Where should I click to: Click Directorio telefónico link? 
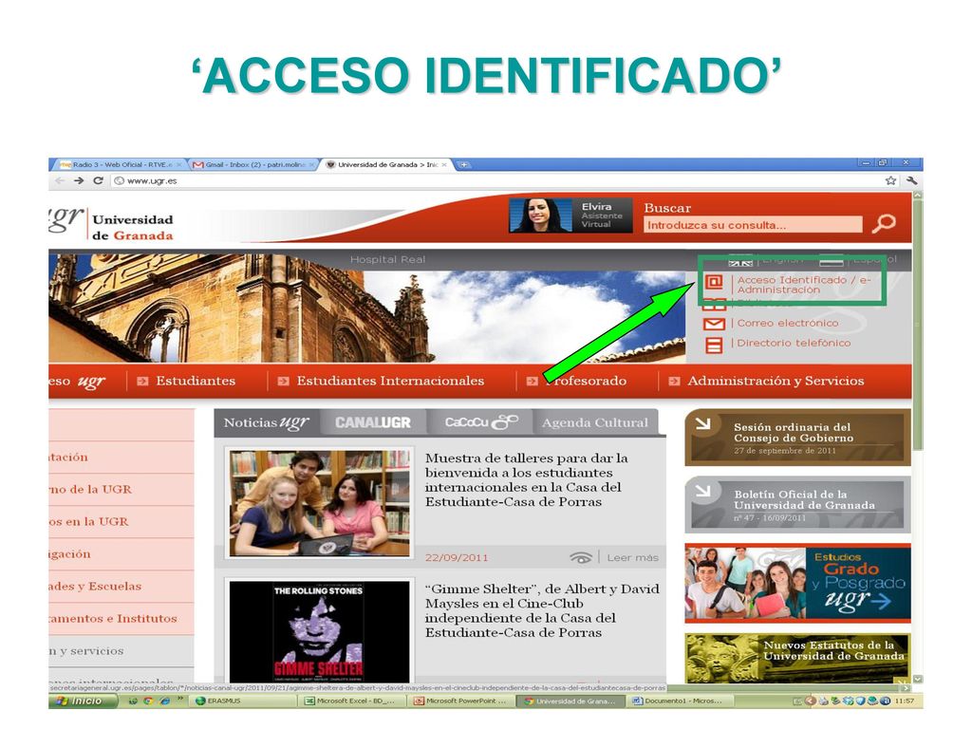tap(794, 343)
